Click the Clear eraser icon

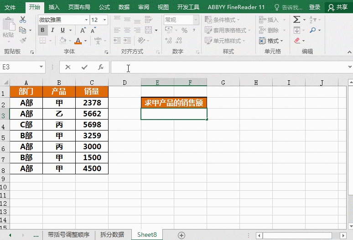[297, 41]
